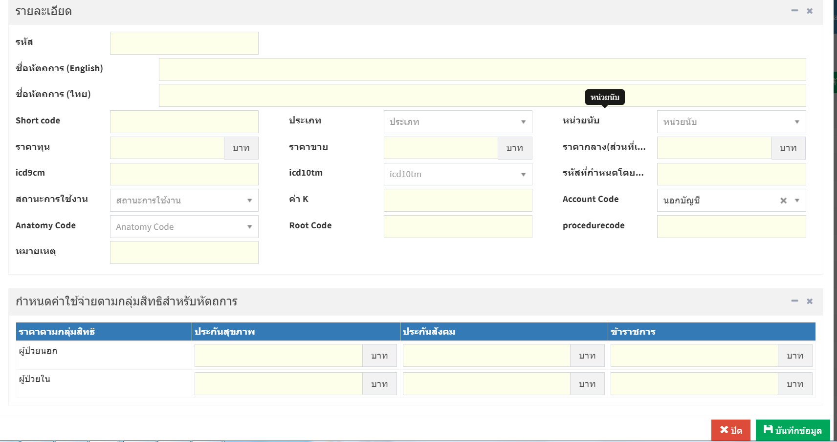
Task: Click the ราคาขาย input field
Action: (x=441, y=148)
